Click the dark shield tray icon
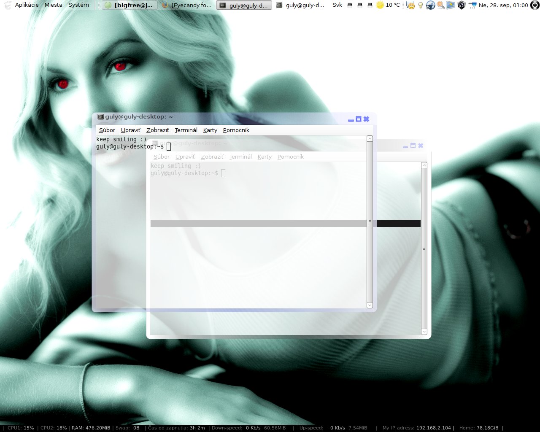Image resolution: width=540 pixels, height=432 pixels. click(x=462, y=5)
